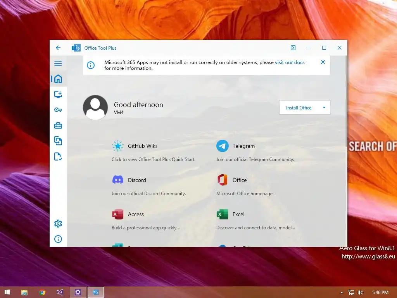
Task: Click 'Build a professional app quickly...' text
Action: click(x=146, y=228)
